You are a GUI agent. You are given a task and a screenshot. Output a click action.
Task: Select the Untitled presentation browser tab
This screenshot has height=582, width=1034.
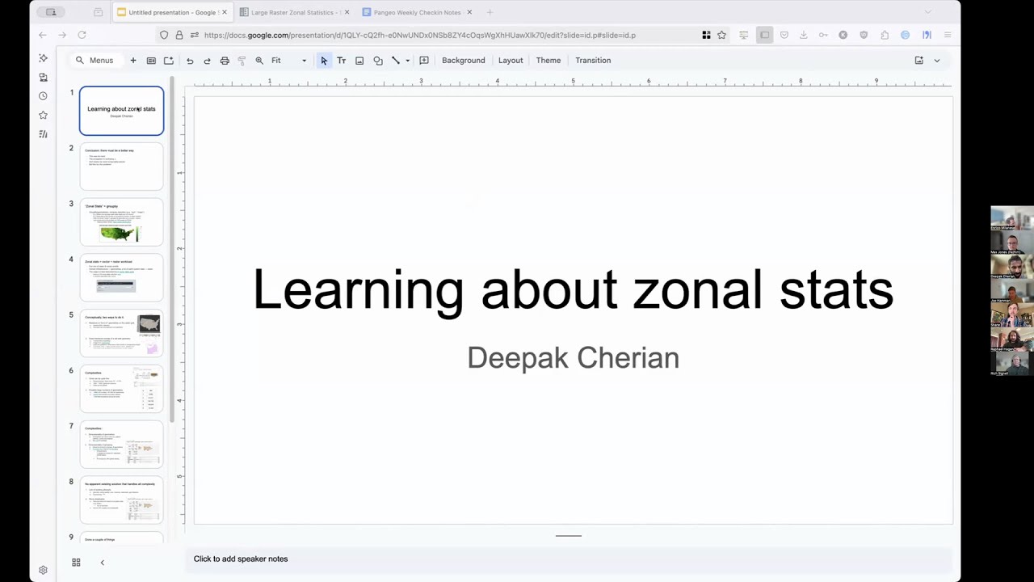pyautogui.click(x=171, y=12)
